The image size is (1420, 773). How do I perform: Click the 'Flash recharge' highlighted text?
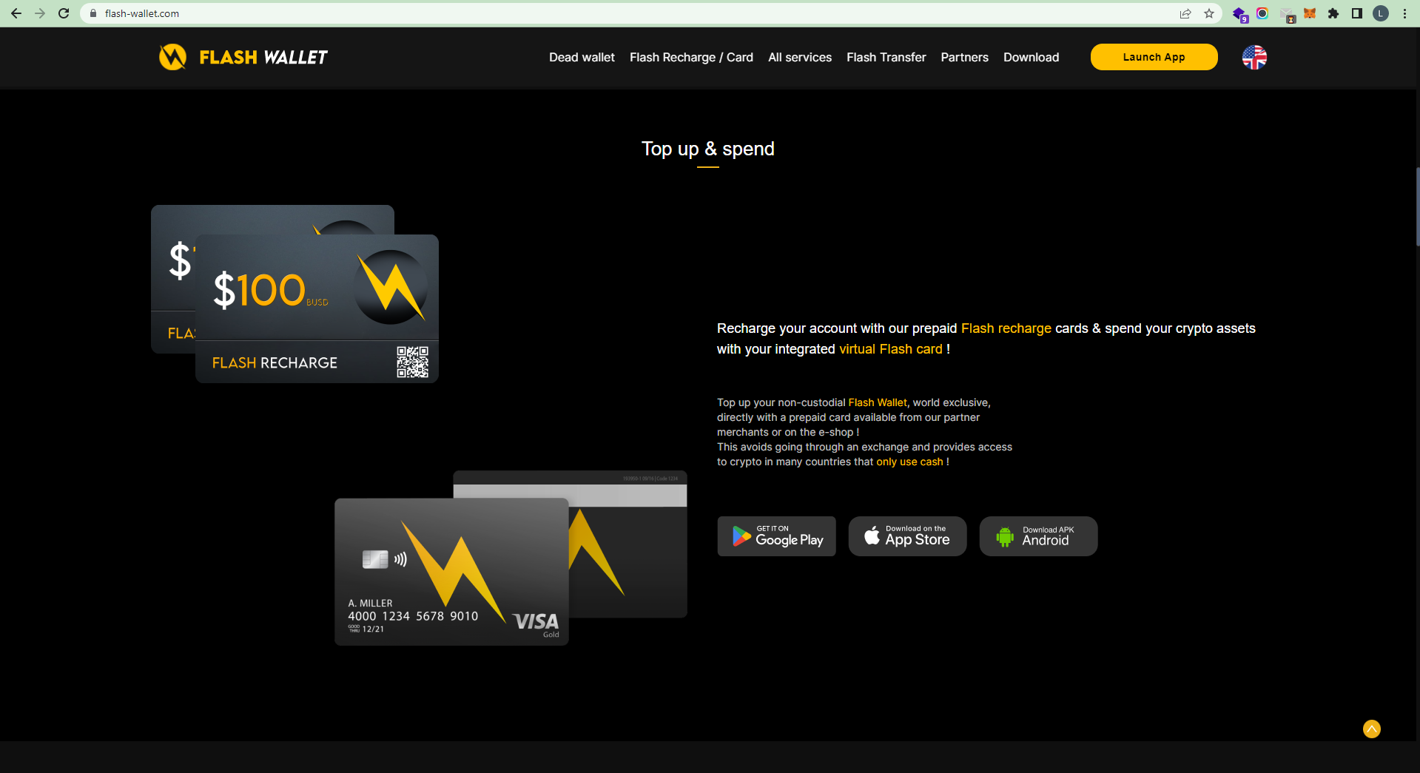pos(1006,328)
